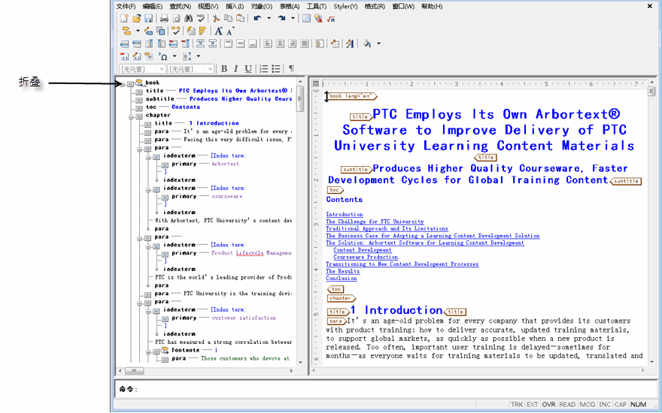Open the redo history dropdown arrow
Viewport: 662px width, 413px height.
point(293,19)
